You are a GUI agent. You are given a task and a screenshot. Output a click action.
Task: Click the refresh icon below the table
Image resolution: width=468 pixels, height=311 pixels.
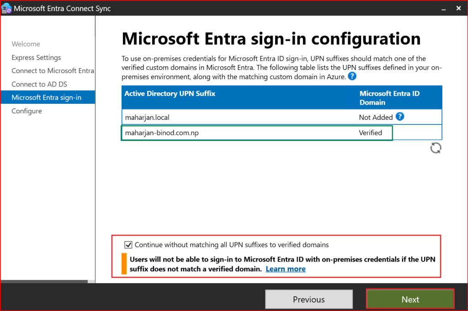pyautogui.click(x=436, y=148)
